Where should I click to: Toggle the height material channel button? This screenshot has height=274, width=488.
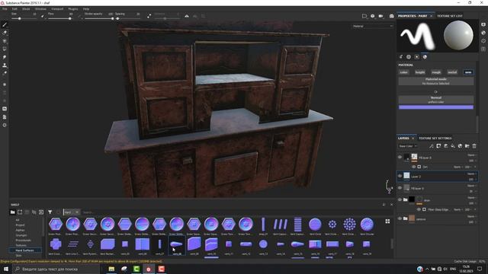(x=420, y=72)
